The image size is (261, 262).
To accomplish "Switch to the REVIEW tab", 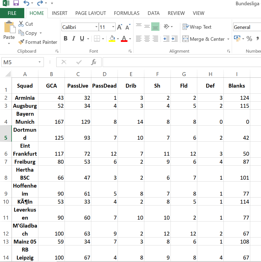I will pyautogui.click(x=176, y=13).
